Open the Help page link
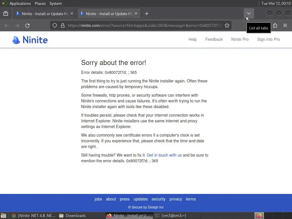292x219 pixels. pos(192,39)
